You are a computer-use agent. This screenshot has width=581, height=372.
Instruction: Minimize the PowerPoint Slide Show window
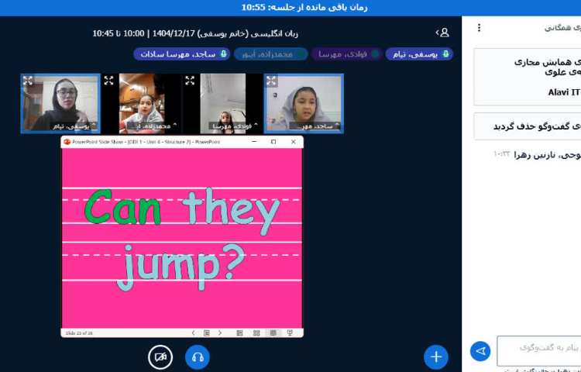click(254, 142)
